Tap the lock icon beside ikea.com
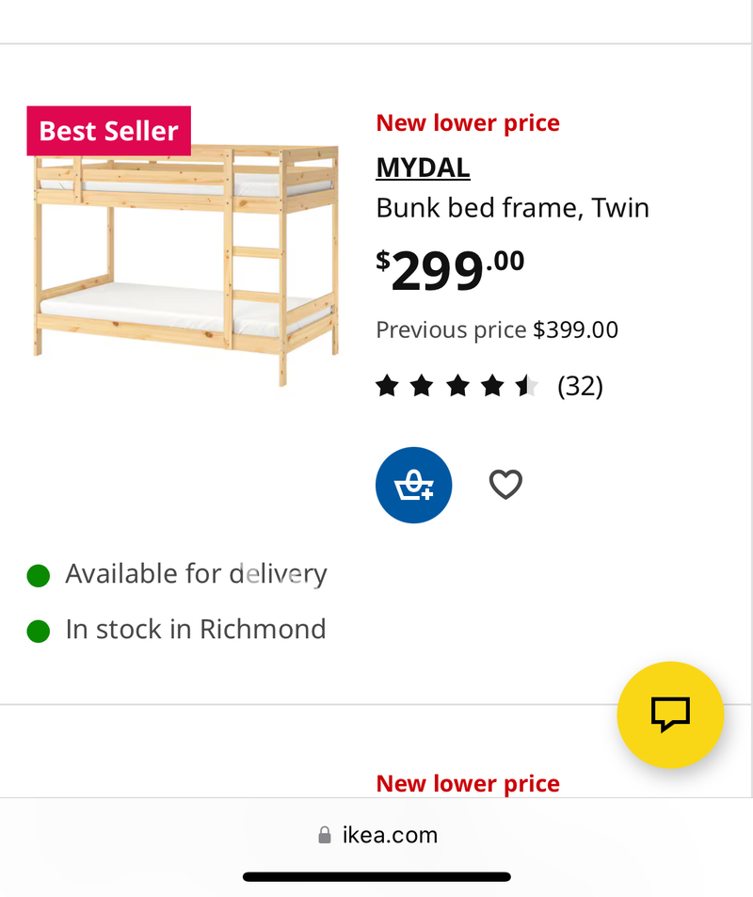Image resolution: width=753 pixels, height=897 pixels. pos(325,835)
